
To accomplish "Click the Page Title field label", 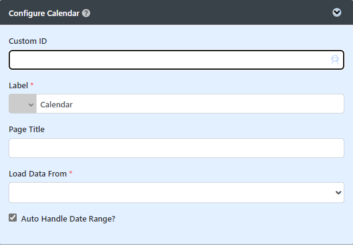I will [27, 130].
